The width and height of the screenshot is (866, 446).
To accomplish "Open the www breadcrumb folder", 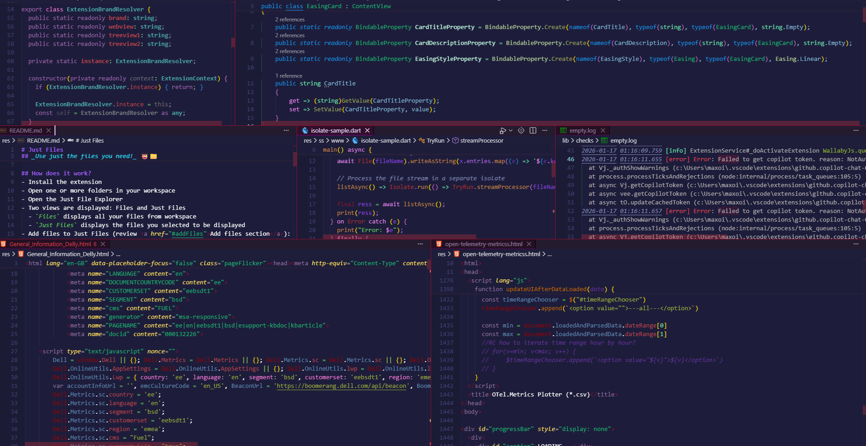I will [x=338, y=141].
